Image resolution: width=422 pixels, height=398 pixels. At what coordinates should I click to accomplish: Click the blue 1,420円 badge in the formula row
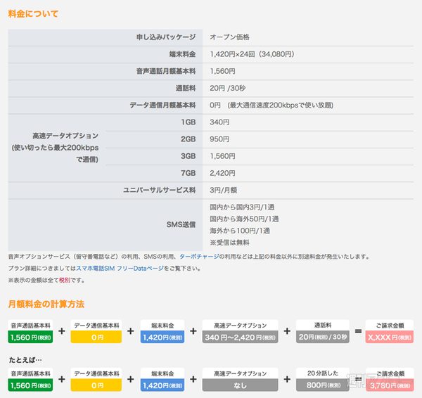162,338
